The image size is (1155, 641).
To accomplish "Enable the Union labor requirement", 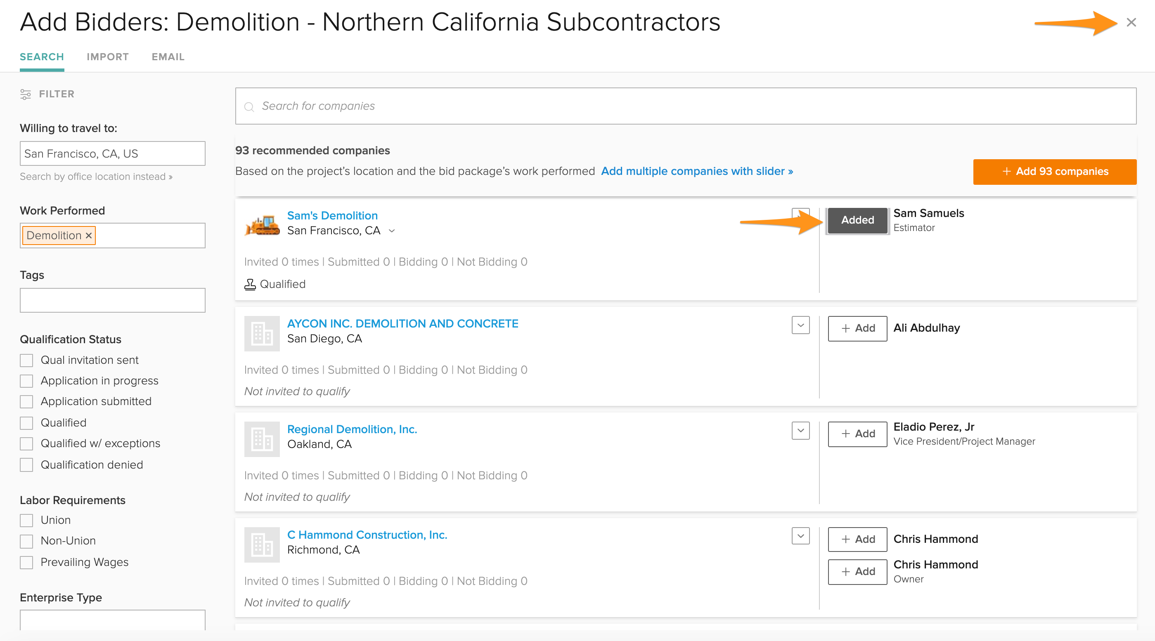I will pos(26,520).
